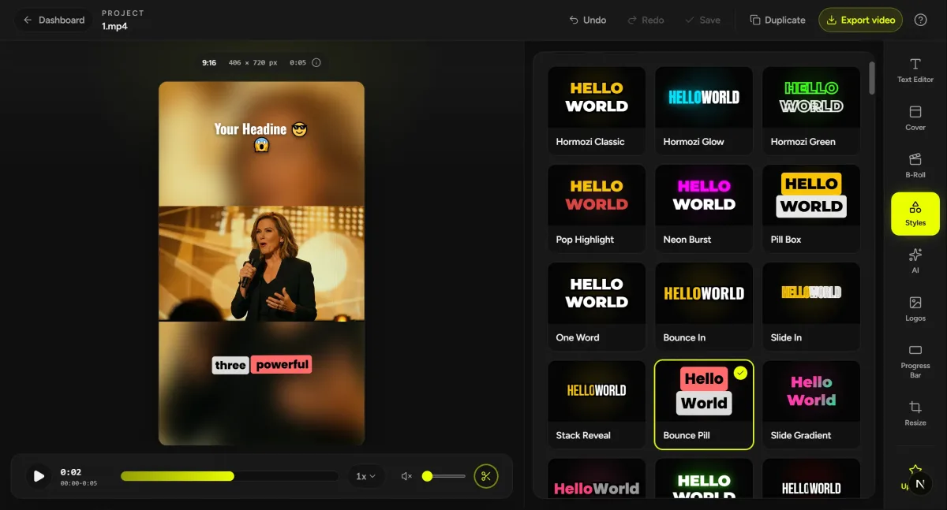The image size is (947, 510).
Task: Click the volume slider
Action: (444, 476)
